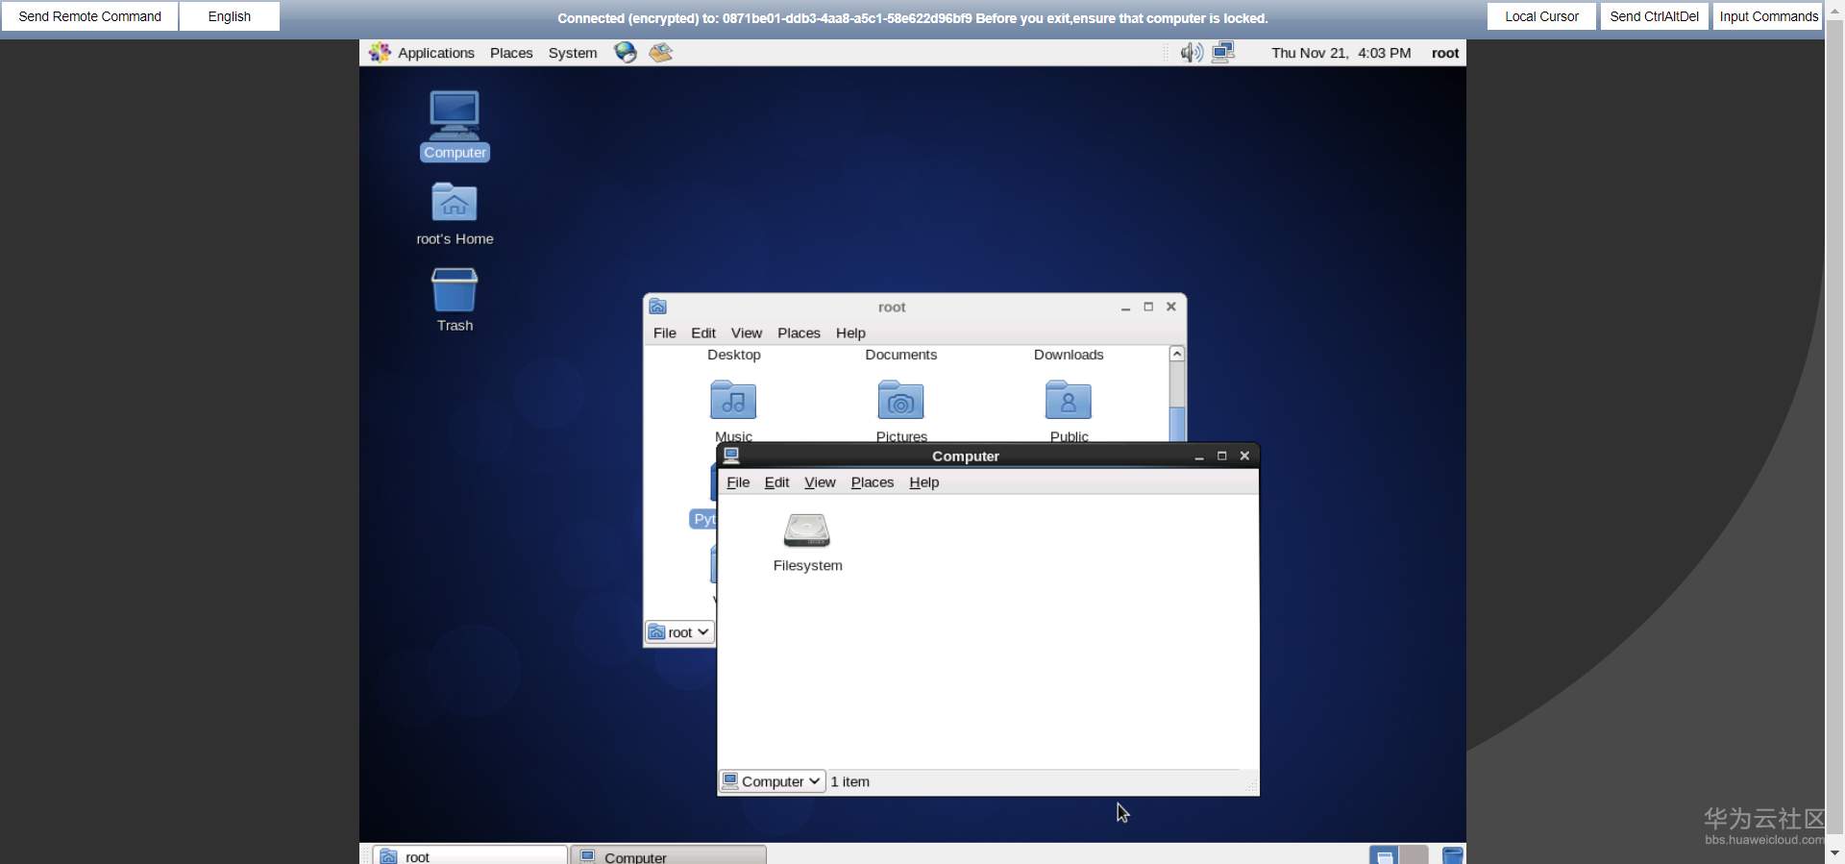Open the Computer location dropdown in status bar
Screen dimensions: 1845x864
773,781
